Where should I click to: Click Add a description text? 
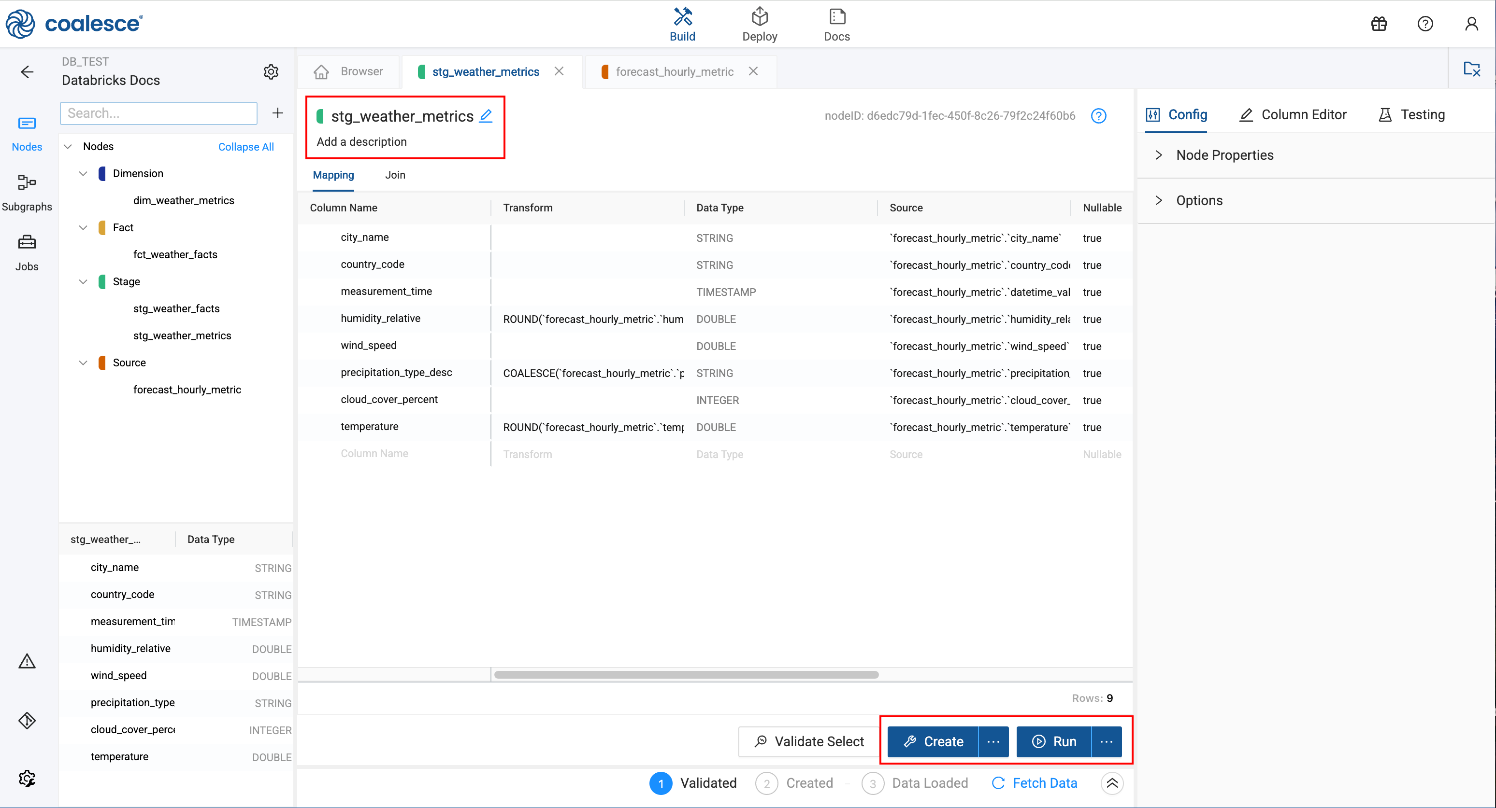pyautogui.click(x=362, y=141)
